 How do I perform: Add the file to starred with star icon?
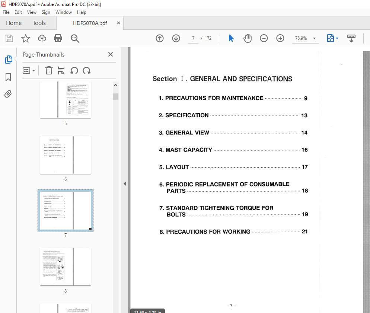tap(25, 38)
